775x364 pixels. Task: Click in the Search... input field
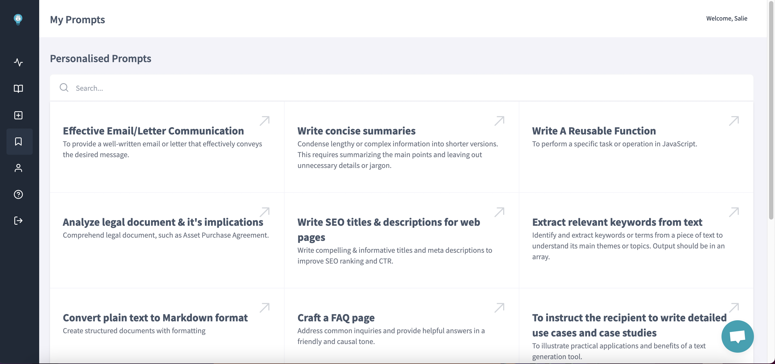click(401, 88)
